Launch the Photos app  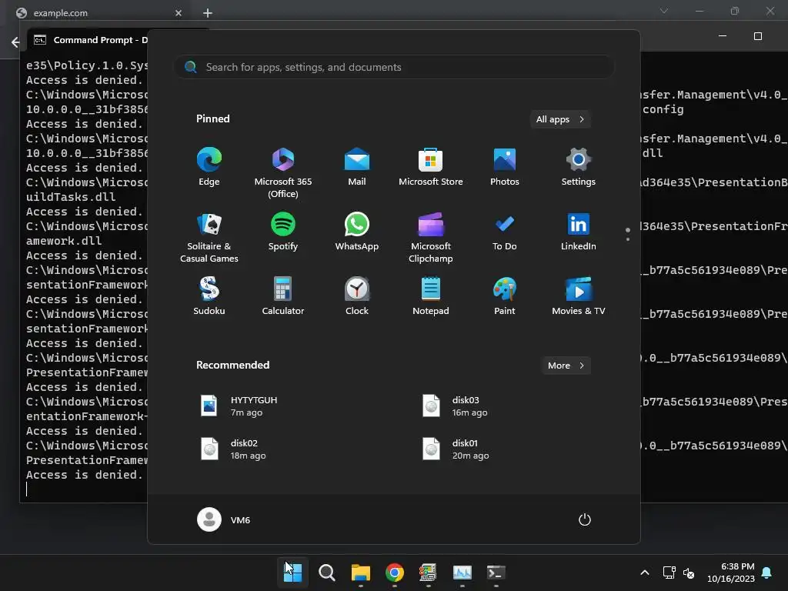coord(505,167)
